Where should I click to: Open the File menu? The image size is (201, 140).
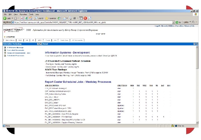[x=5, y=14]
